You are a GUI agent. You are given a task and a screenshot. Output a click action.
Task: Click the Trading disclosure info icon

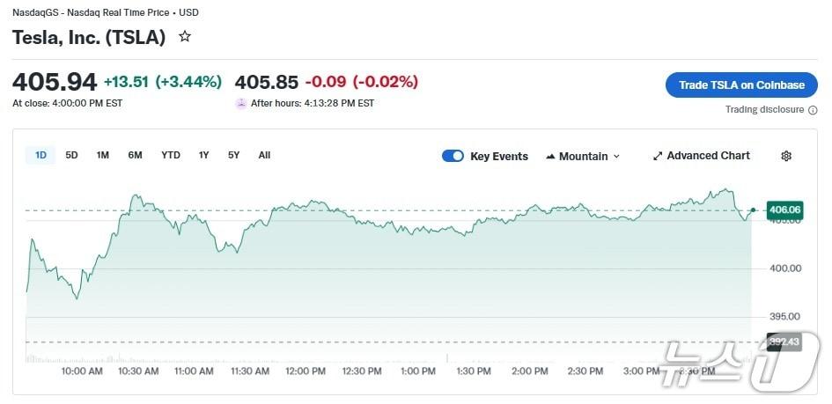click(813, 110)
